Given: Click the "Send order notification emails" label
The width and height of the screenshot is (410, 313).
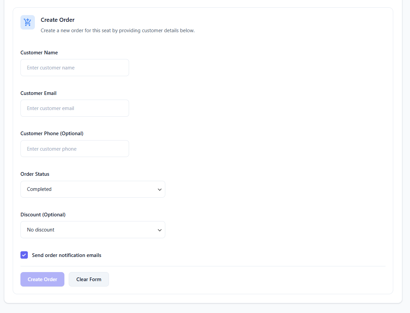Looking at the screenshot, I should coord(66,255).
